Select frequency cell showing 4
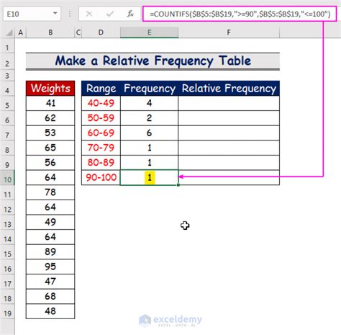 click(149, 103)
